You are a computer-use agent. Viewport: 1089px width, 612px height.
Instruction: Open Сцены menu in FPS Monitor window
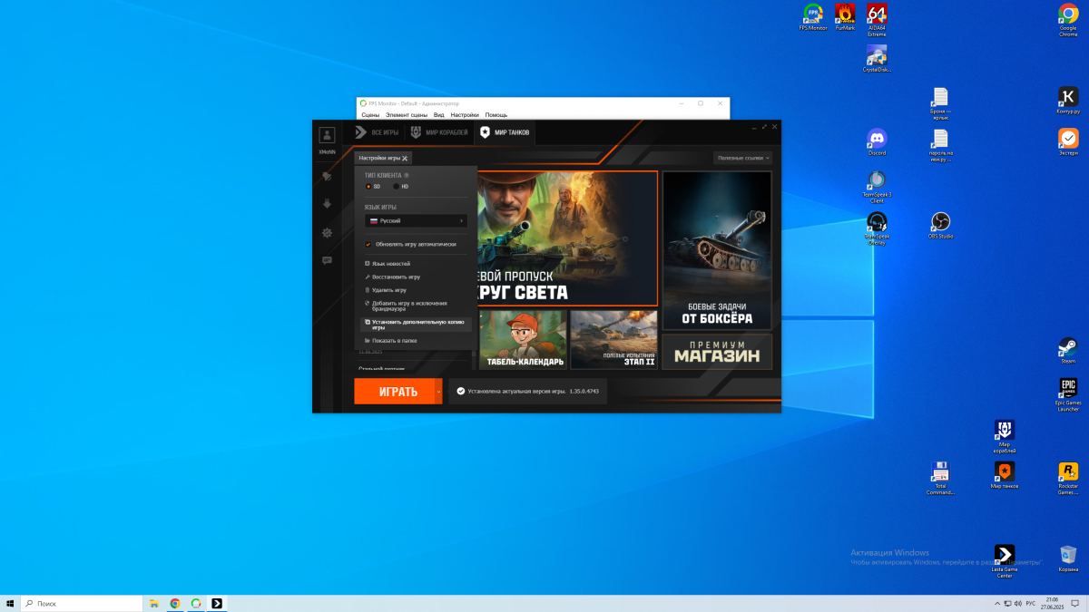[x=370, y=115]
